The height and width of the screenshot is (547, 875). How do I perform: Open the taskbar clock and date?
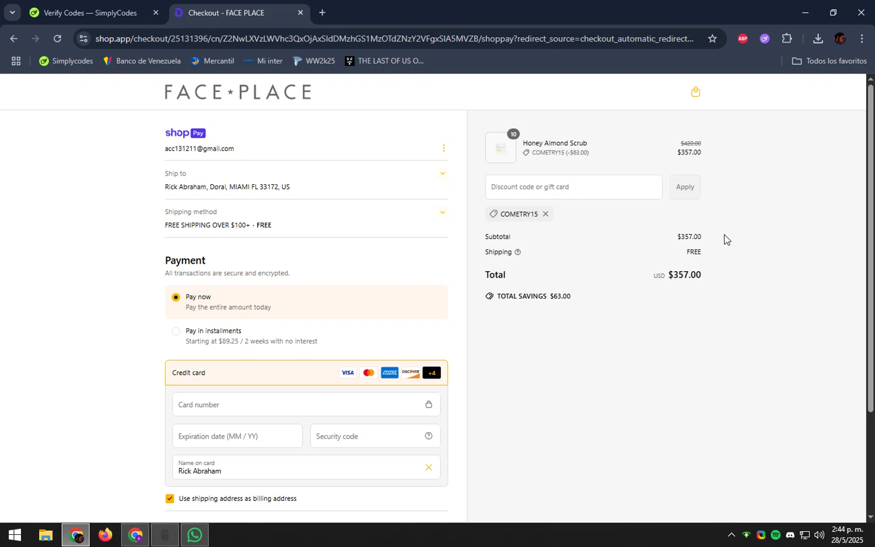pyautogui.click(x=847, y=535)
